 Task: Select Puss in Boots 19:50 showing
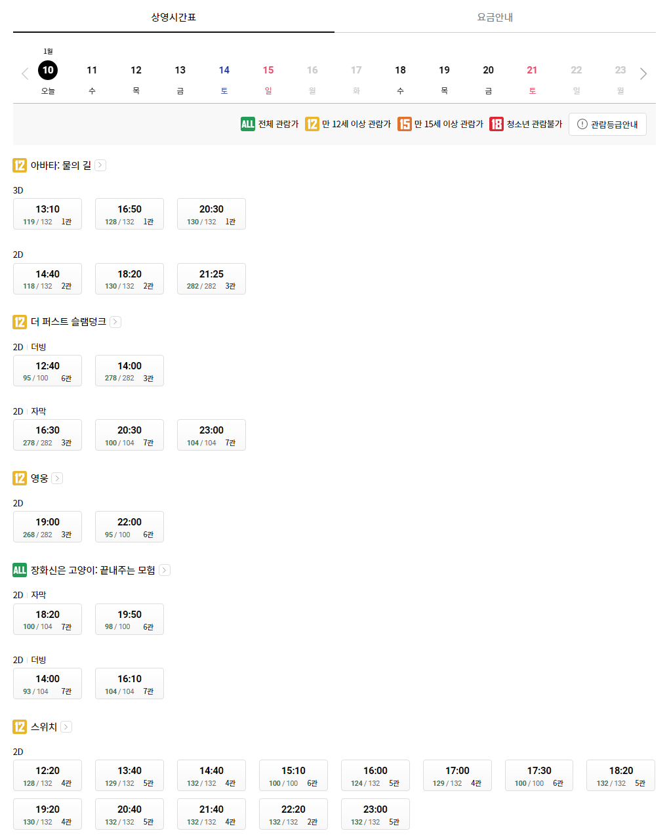[x=129, y=619]
